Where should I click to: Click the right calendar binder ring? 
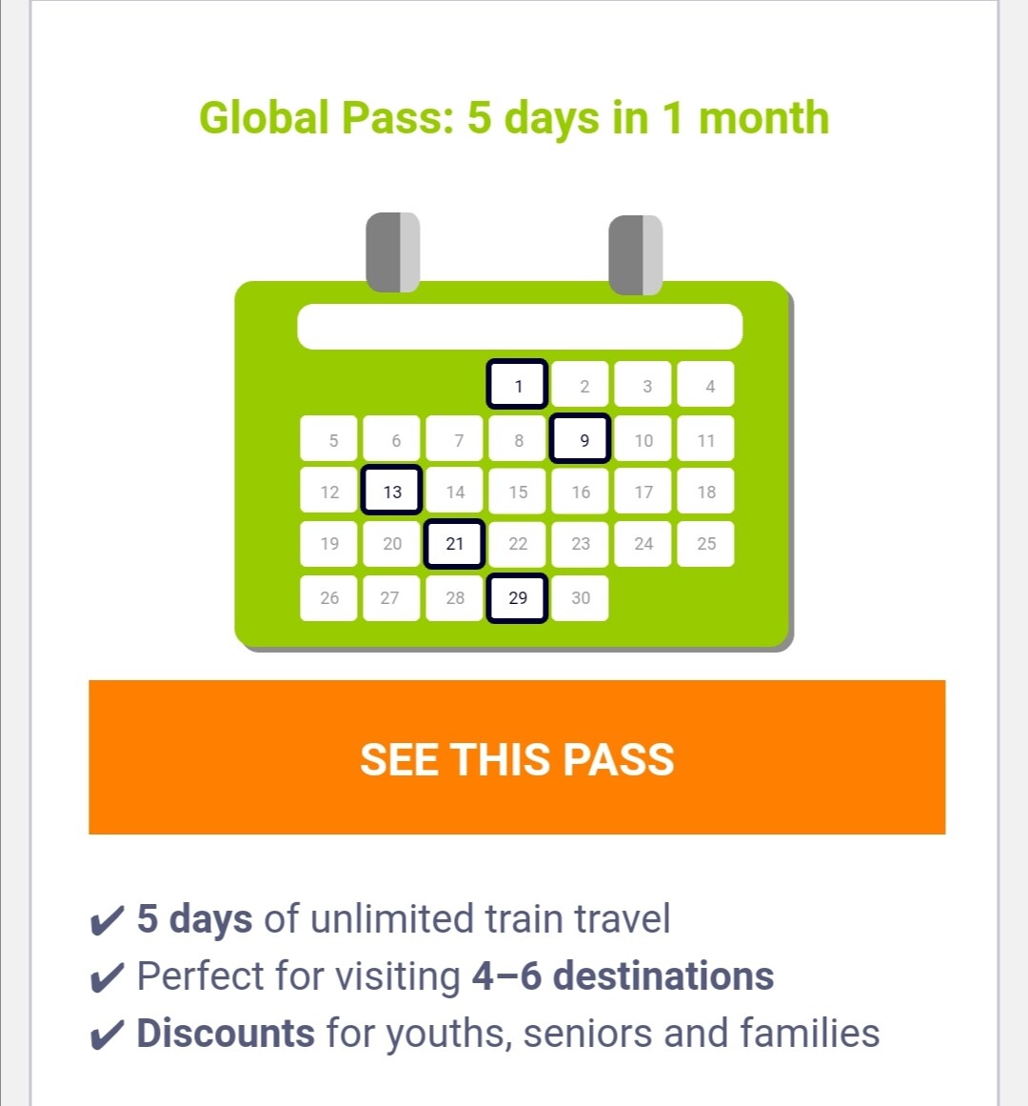pyautogui.click(x=635, y=254)
